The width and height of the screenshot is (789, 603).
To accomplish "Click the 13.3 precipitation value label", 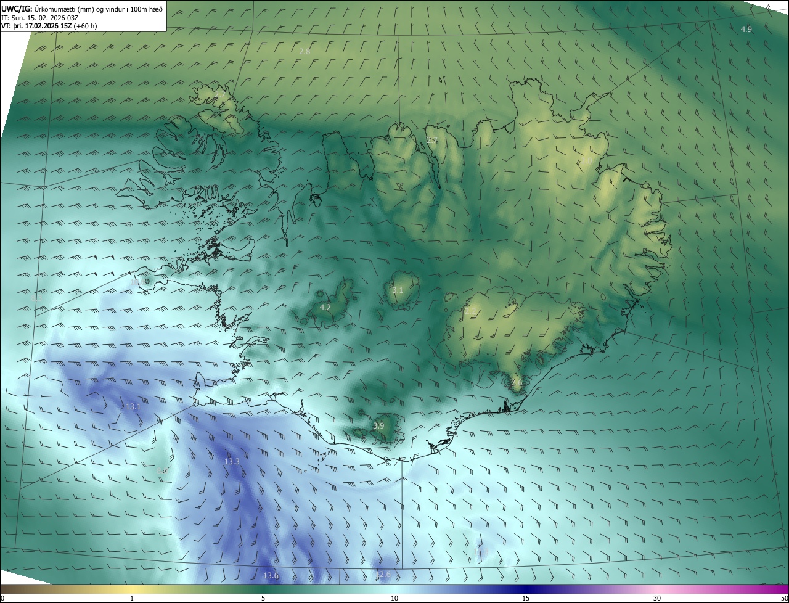I will point(232,461).
